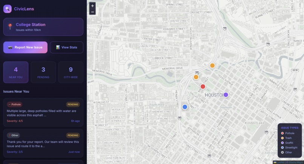Click the red pothole map marker
This screenshot has height=164, width=304.
coord(203,87)
